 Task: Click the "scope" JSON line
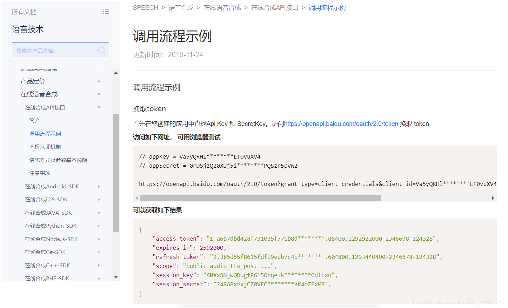[x=215, y=266]
